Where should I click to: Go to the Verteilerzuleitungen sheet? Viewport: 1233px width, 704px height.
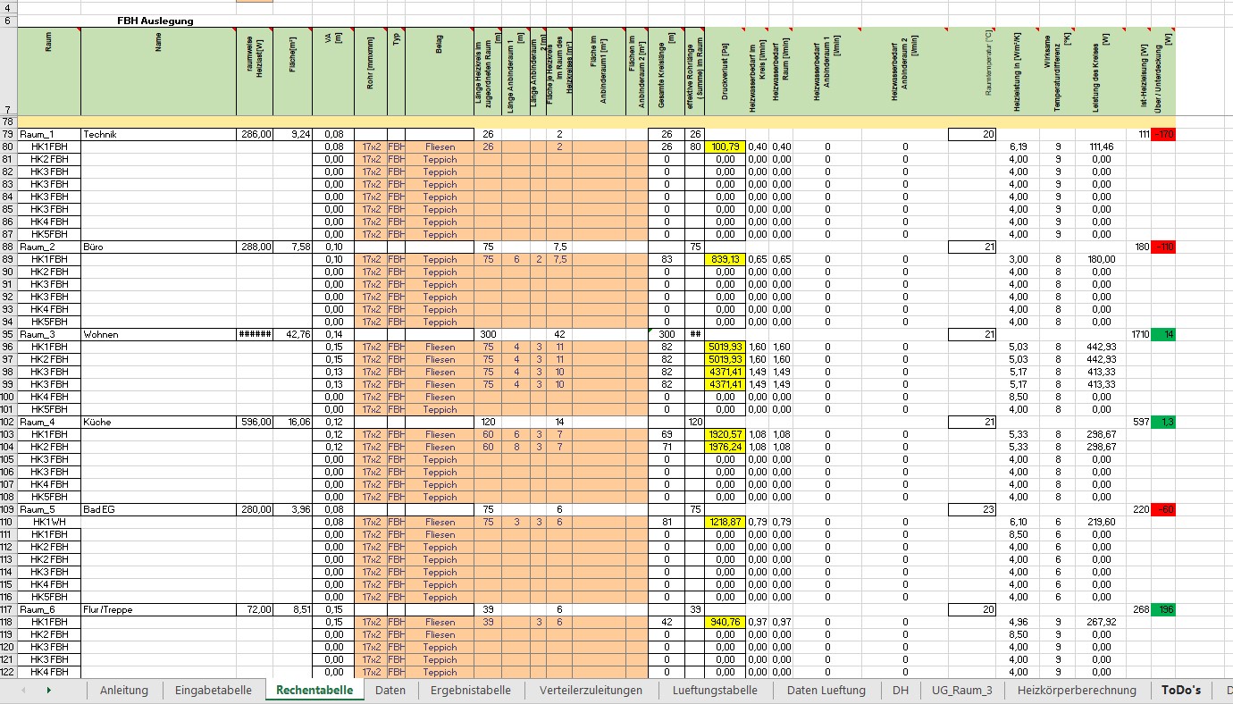pos(591,690)
